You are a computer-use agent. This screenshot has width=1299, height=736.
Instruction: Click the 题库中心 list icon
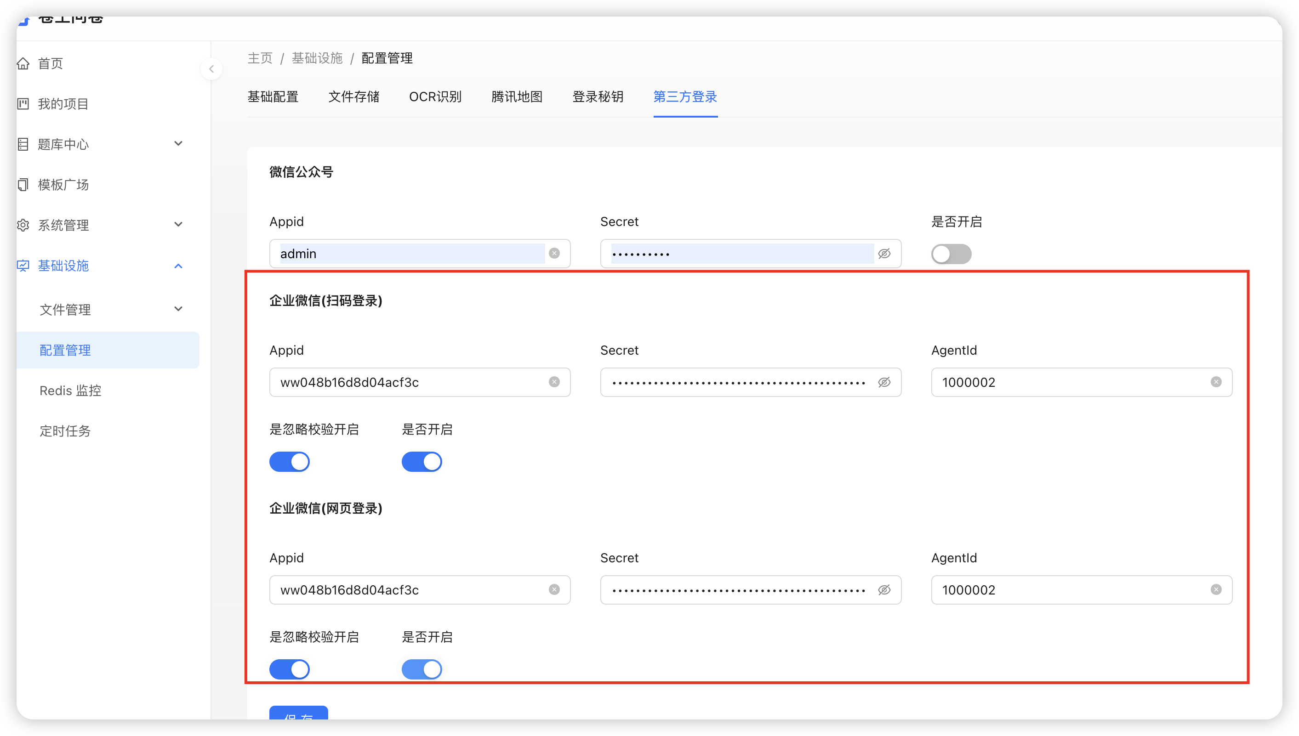[23, 144]
